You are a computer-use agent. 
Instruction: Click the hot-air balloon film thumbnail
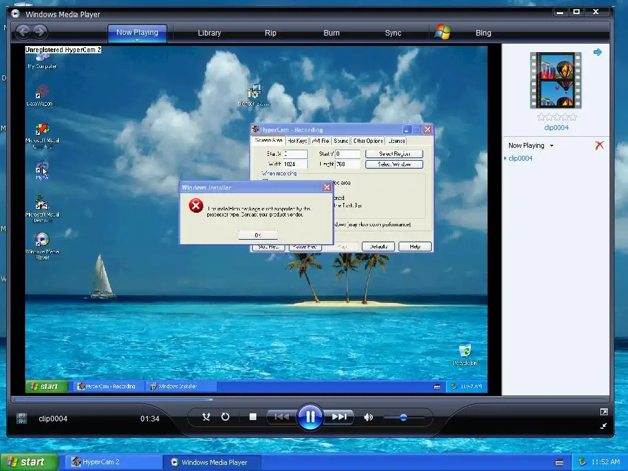(x=556, y=80)
